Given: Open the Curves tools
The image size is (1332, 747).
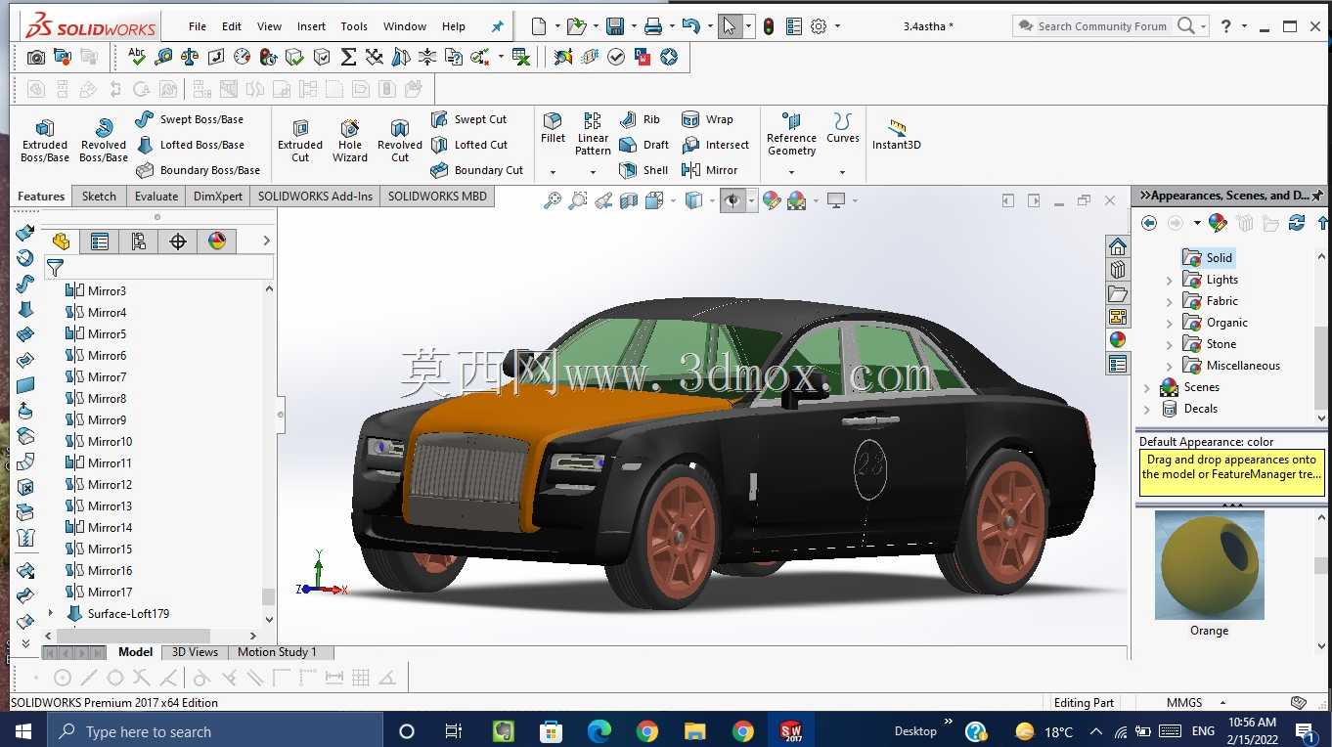Looking at the screenshot, I should (842, 128).
